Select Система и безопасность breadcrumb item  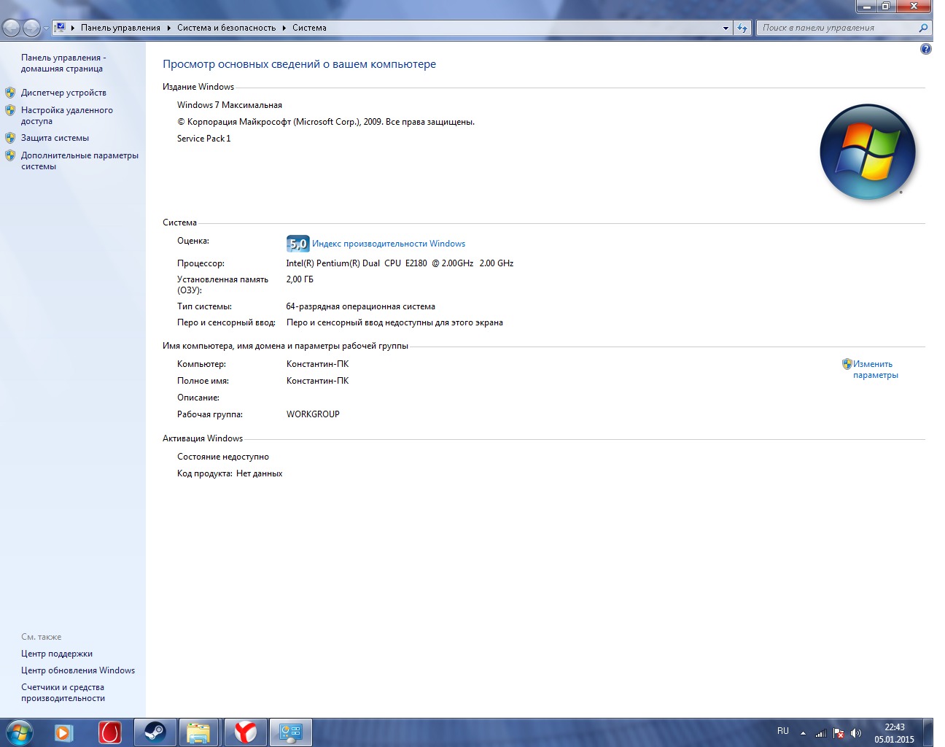(x=226, y=28)
